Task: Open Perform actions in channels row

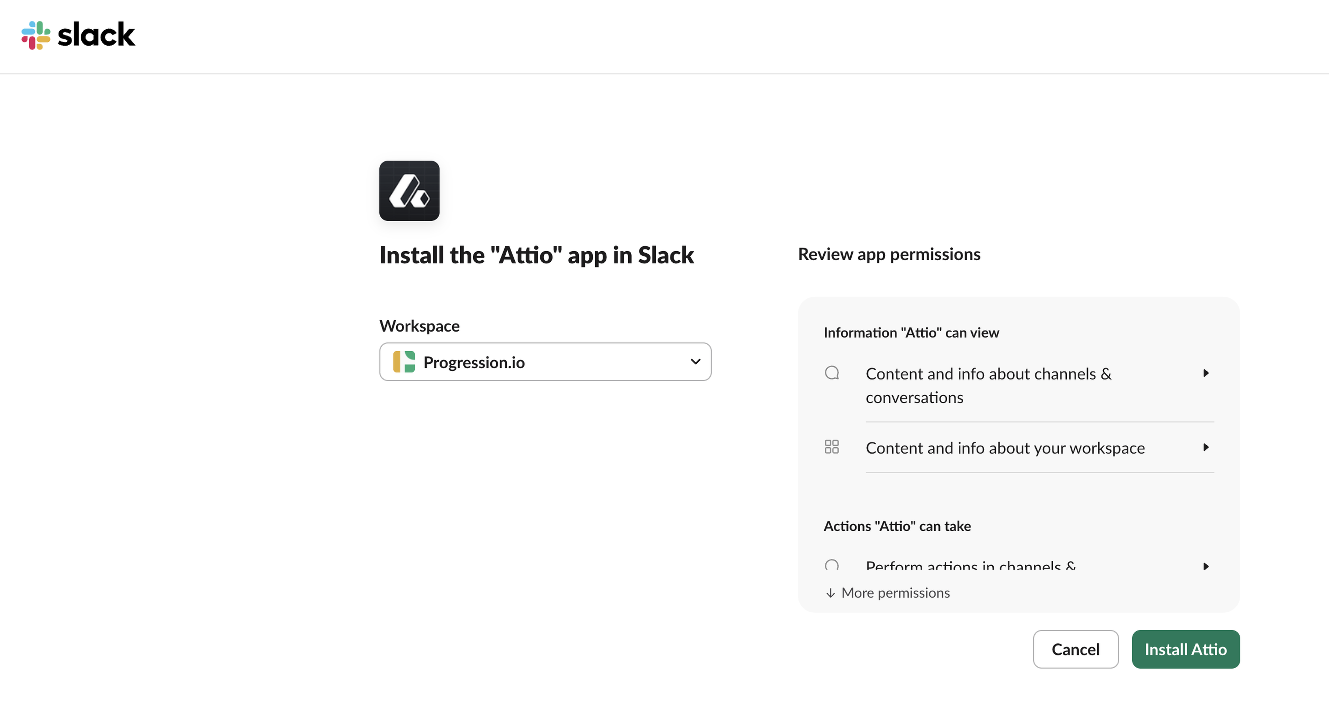Action: [970, 566]
